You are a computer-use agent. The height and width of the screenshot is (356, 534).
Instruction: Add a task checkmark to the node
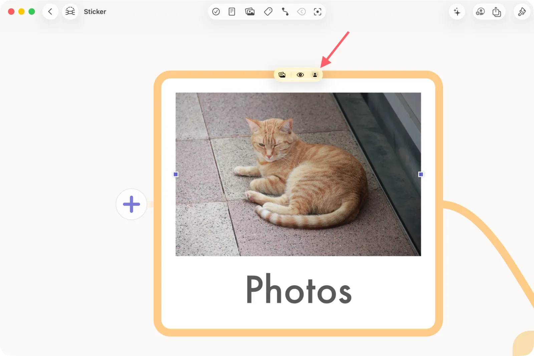(216, 12)
